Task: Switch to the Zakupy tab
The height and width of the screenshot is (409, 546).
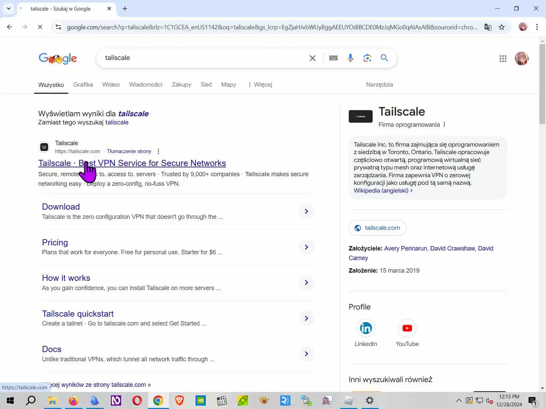Action: point(182,85)
